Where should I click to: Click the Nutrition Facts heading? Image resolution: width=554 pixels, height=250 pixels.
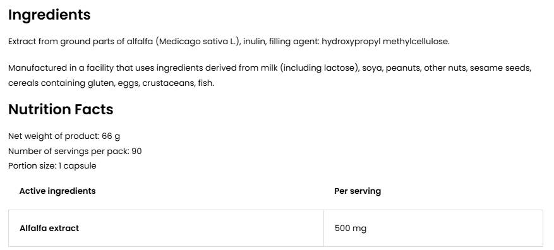(x=61, y=109)
